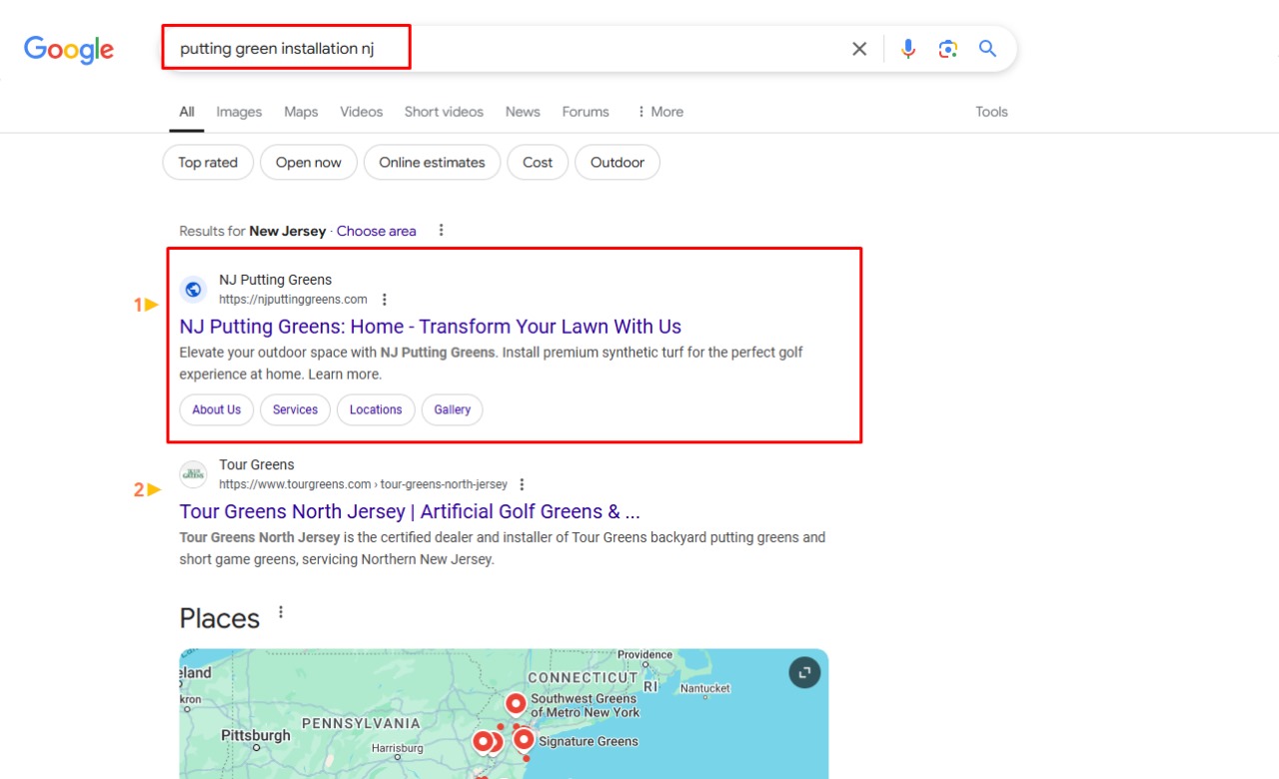
Task: Click the Google logo
Action: tap(69, 49)
